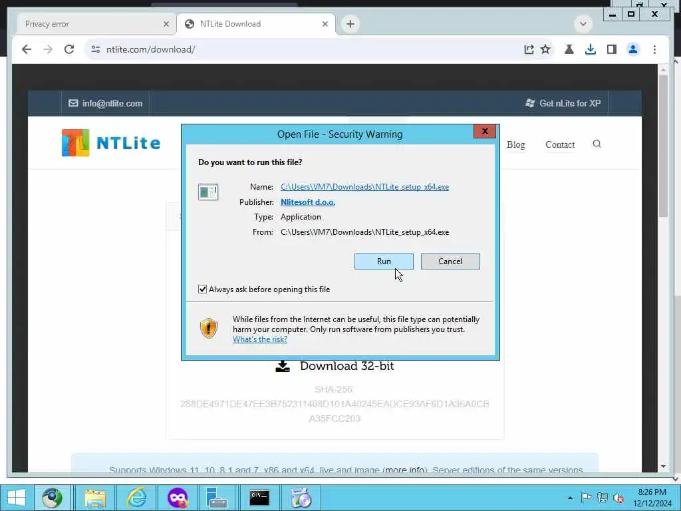Open a new Chrome tab
The width and height of the screenshot is (681, 511).
pyautogui.click(x=350, y=24)
